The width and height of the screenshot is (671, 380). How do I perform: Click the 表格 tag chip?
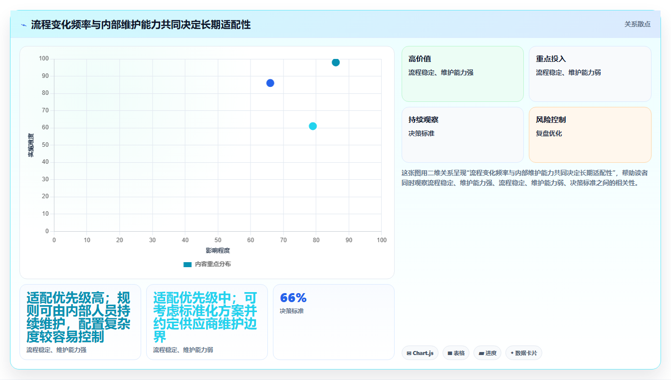[456, 353]
